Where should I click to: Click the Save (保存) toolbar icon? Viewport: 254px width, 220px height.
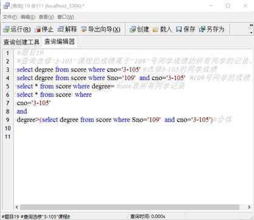pos(179,30)
